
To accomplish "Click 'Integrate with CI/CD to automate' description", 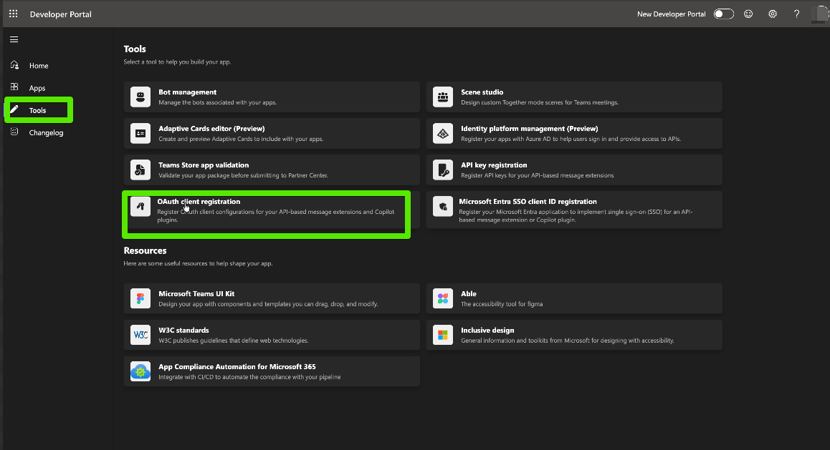I will (x=249, y=377).
